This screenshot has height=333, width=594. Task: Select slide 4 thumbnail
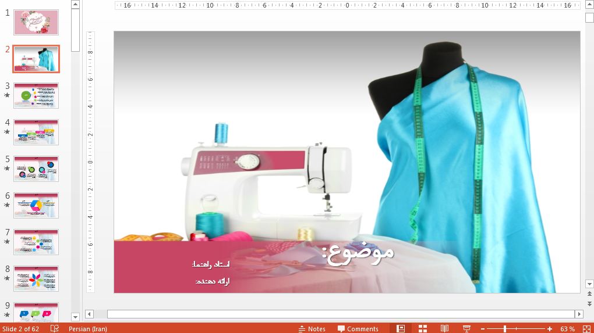36,132
